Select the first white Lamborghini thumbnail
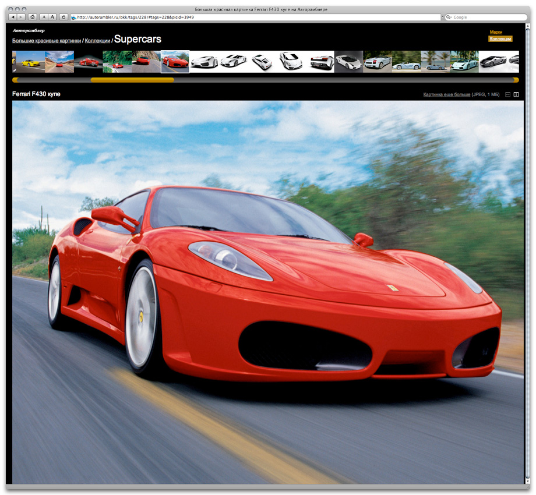The height and width of the screenshot is (495, 536). [204, 62]
